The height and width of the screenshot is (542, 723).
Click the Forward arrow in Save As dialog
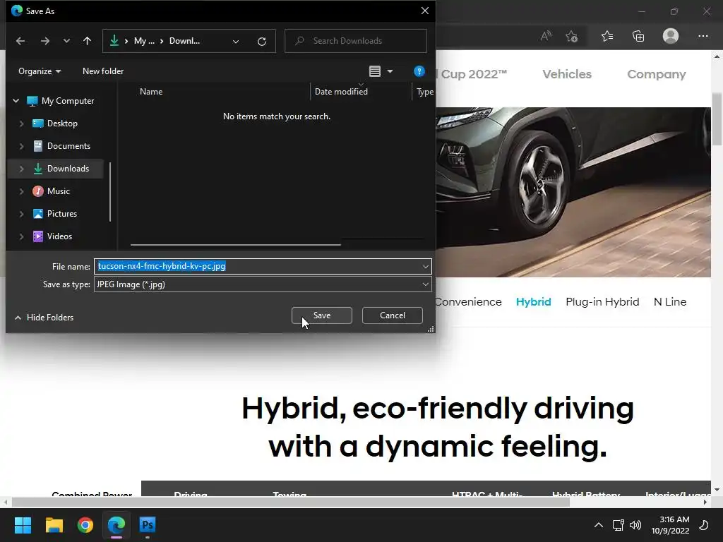[x=44, y=41]
